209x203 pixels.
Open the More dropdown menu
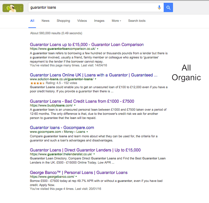(x=116, y=21)
